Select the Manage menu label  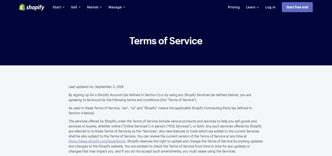[115, 7]
